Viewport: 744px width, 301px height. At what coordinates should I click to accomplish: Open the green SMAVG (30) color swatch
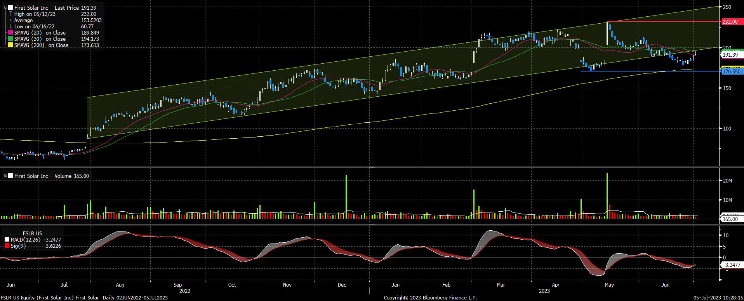(x=10, y=39)
